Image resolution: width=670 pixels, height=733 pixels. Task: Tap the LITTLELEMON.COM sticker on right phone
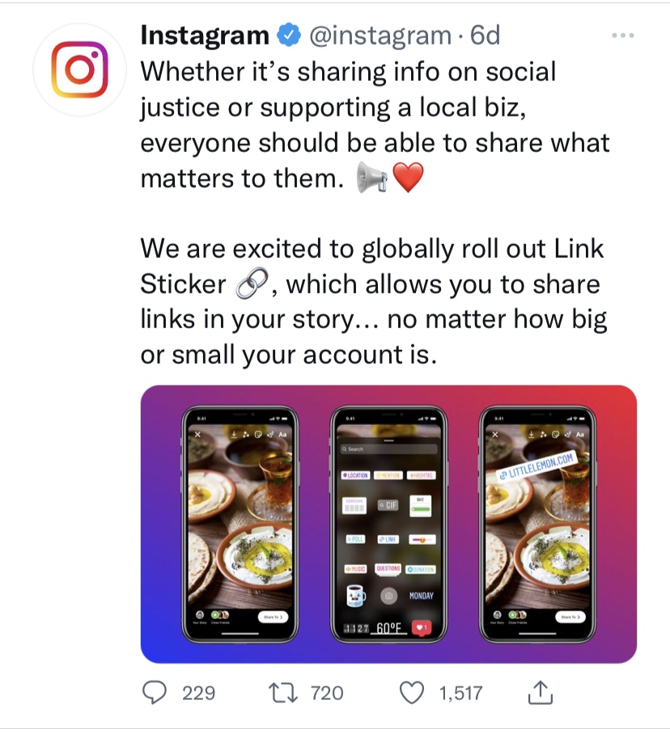pyautogui.click(x=536, y=466)
